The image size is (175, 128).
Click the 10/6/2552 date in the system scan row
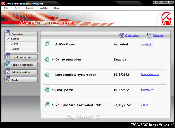(x=121, y=75)
